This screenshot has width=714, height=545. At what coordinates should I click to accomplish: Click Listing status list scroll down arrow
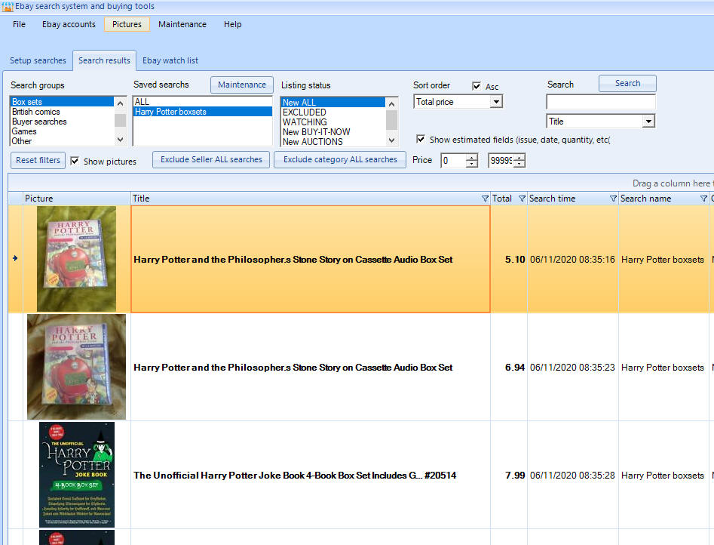point(391,140)
